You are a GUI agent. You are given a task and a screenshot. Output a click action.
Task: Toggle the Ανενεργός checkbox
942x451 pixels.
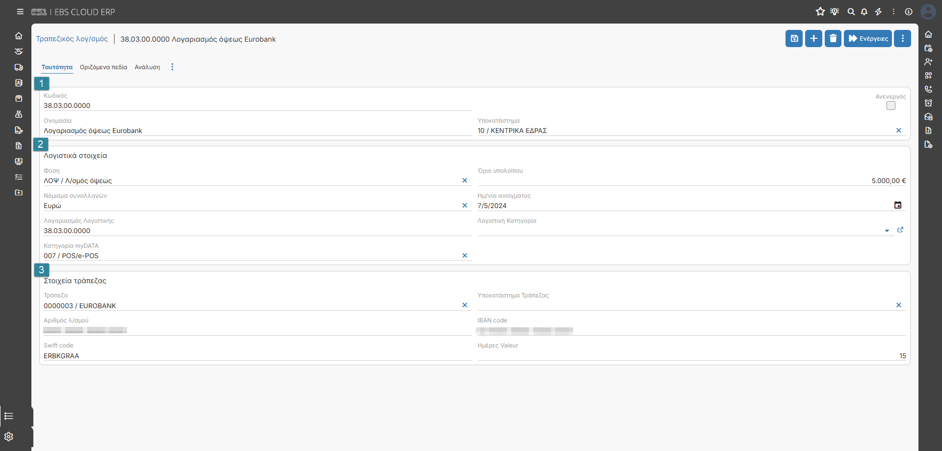pos(891,106)
